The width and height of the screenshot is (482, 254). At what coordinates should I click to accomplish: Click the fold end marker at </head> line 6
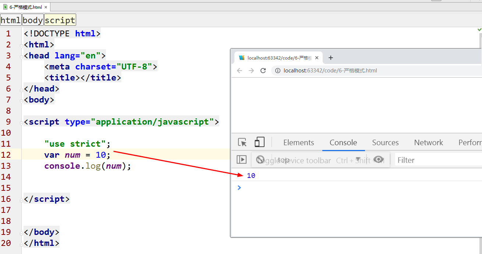[21, 89]
